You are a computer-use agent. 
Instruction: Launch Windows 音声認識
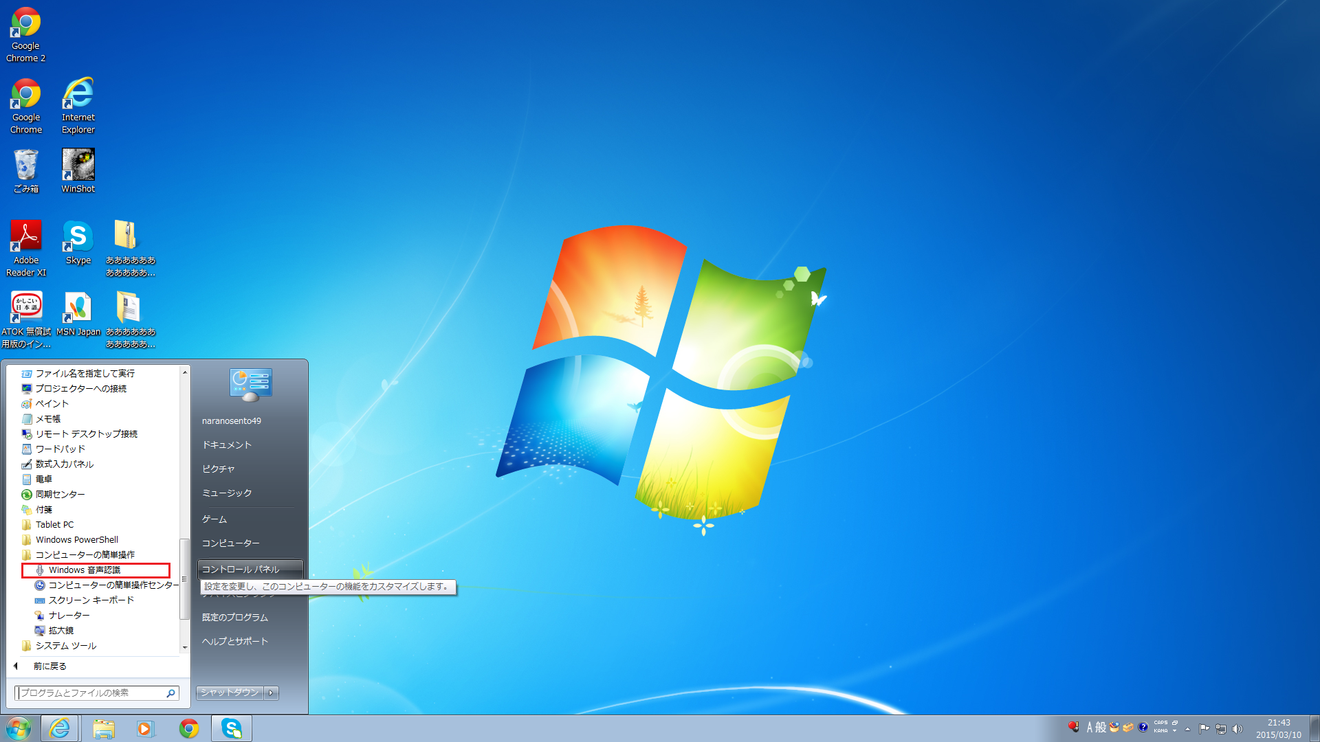pos(96,570)
